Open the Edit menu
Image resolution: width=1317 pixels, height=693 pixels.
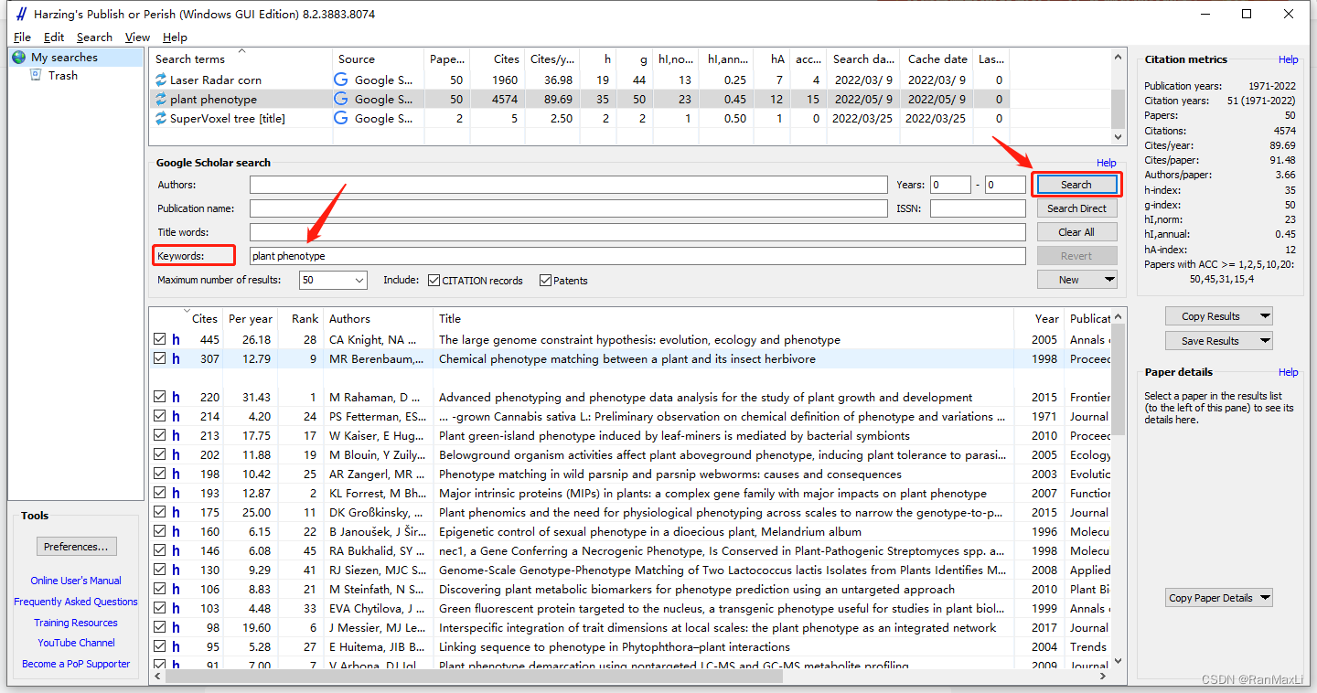pyautogui.click(x=54, y=37)
